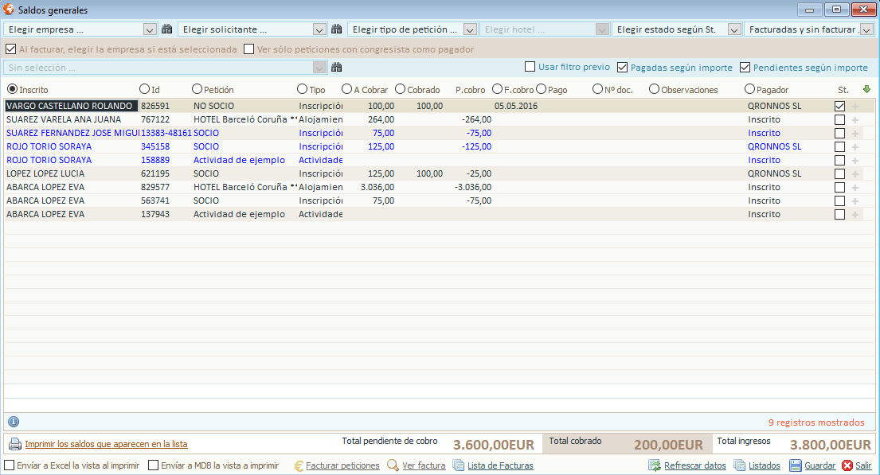880x475 pixels.
Task: Click plus icon in LOPEZ LOPEZ LUCIA row
Action: 855,174
